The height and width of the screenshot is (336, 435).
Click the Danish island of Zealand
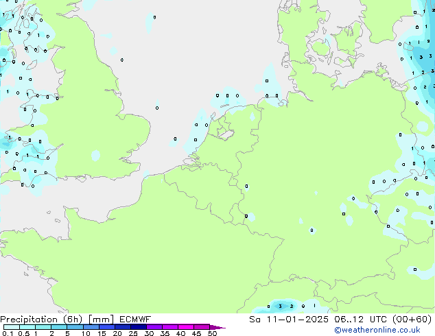[346, 38]
